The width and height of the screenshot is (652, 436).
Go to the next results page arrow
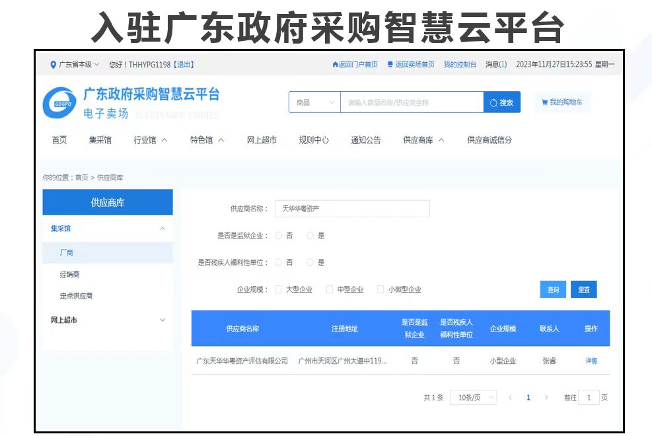coord(546,398)
